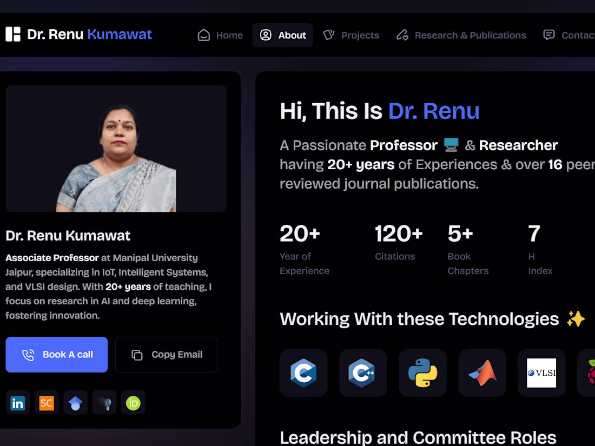Image resolution: width=595 pixels, height=446 pixels.
Task: Click the computer emoji beside Professor
Action: pyautogui.click(x=451, y=145)
